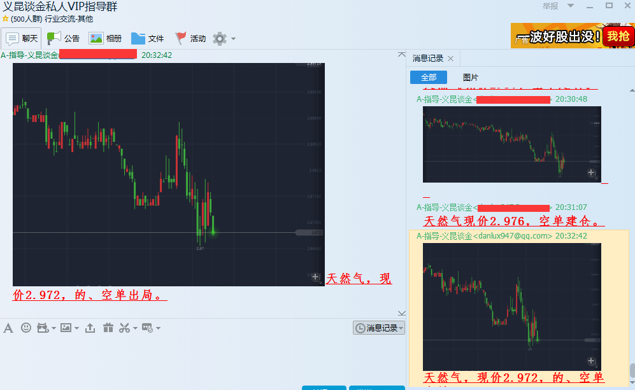Expand the 消息记录 button dropdown arrow

point(401,328)
